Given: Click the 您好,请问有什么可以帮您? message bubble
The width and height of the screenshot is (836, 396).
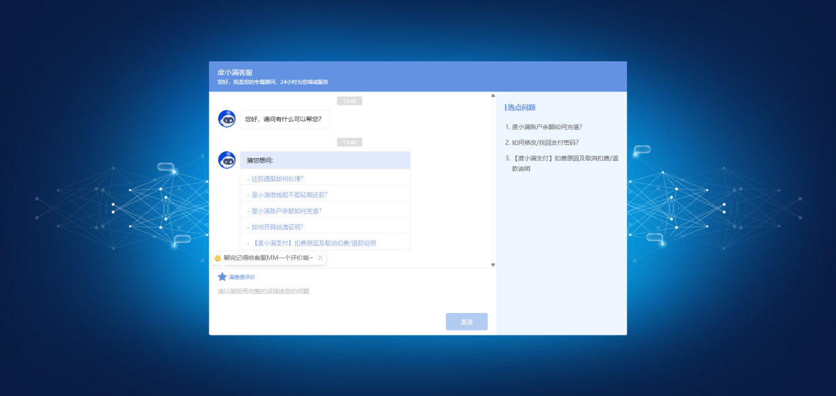Looking at the screenshot, I should (284, 119).
